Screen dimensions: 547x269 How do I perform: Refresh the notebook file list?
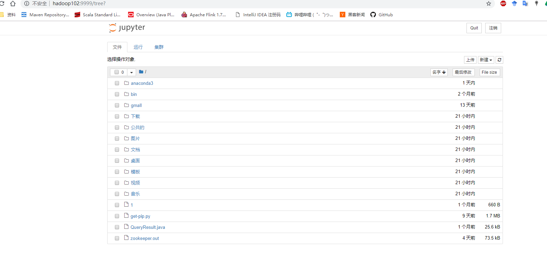point(499,60)
